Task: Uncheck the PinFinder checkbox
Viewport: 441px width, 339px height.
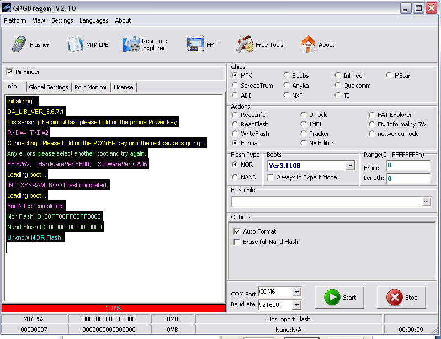Action: coord(9,72)
